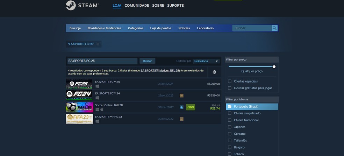Check Chinês tradicional language filter
Image resolution: width=344 pixels, height=156 pixels.
point(229,120)
